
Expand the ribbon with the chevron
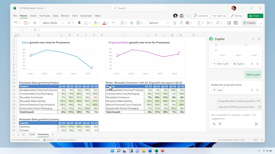(x=261, y=24)
